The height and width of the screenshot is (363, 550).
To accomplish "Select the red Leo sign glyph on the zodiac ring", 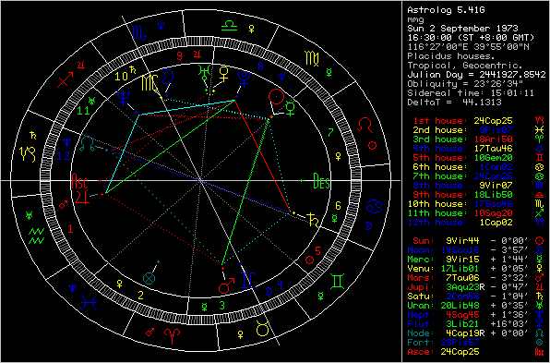I will click(x=365, y=125).
